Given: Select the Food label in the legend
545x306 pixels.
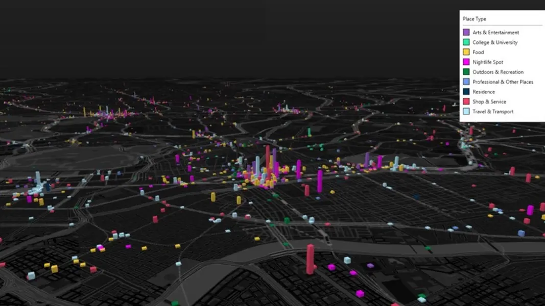Looking at the screenshot, I should pos(478,52).
